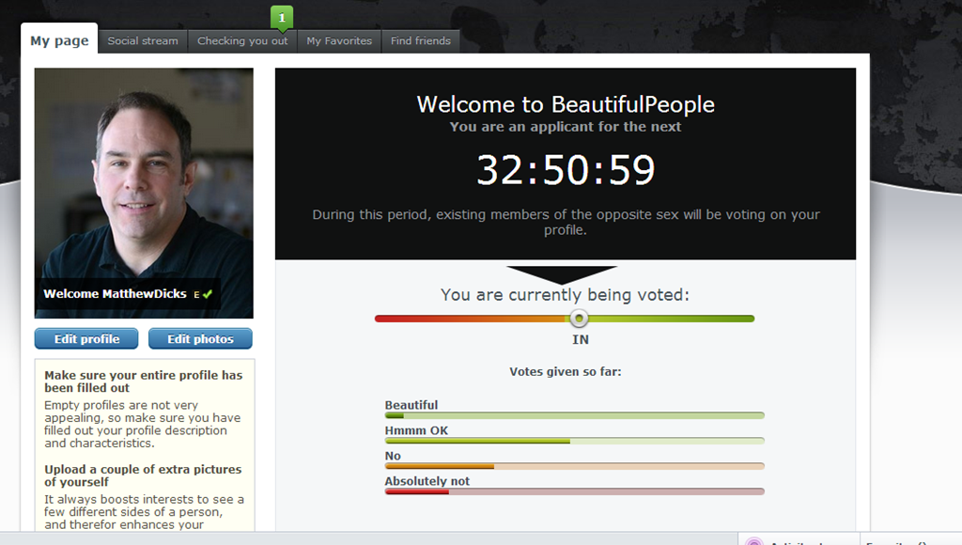Click the 32:50:59 countdown timer

click(x=566, y=170)
